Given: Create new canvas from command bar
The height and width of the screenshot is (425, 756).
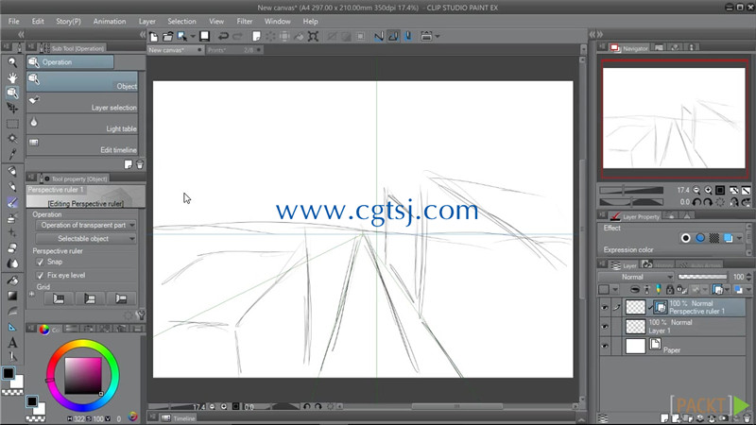Looking at the screenshot, I should click(x=154, y=36).
